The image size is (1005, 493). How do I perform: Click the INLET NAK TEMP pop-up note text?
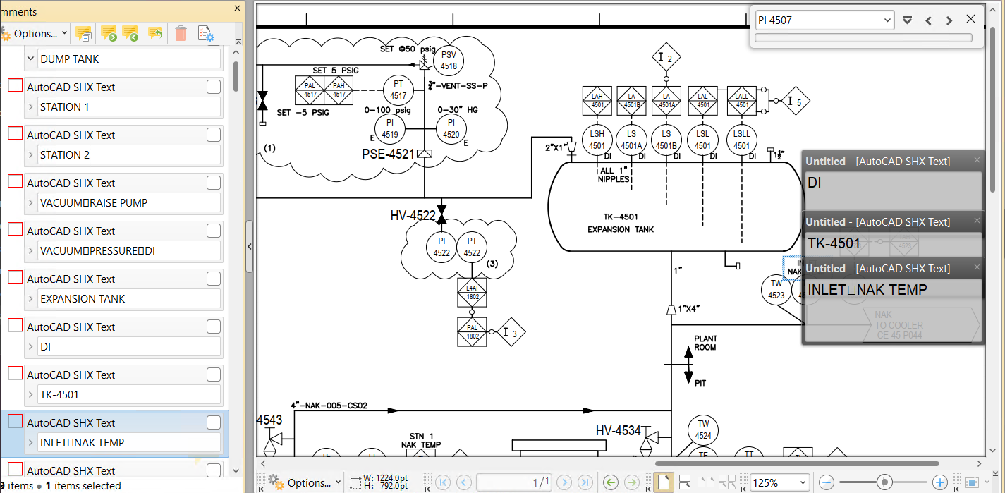click(x=867, y=289)
